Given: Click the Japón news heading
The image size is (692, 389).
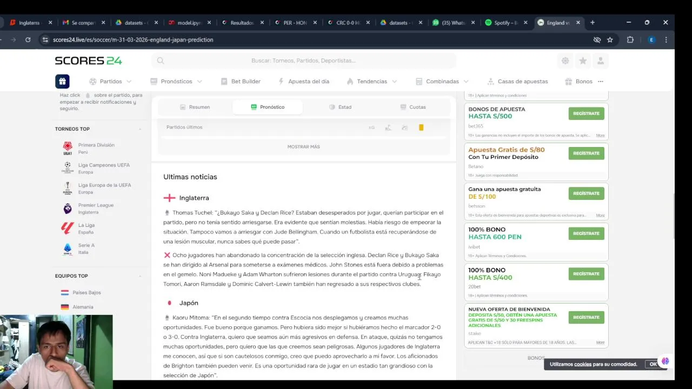Looking at the screenshot, I should tap(189, 303).
